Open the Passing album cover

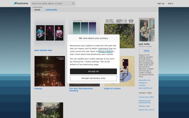pyautogui.click(x=50, y=71)
